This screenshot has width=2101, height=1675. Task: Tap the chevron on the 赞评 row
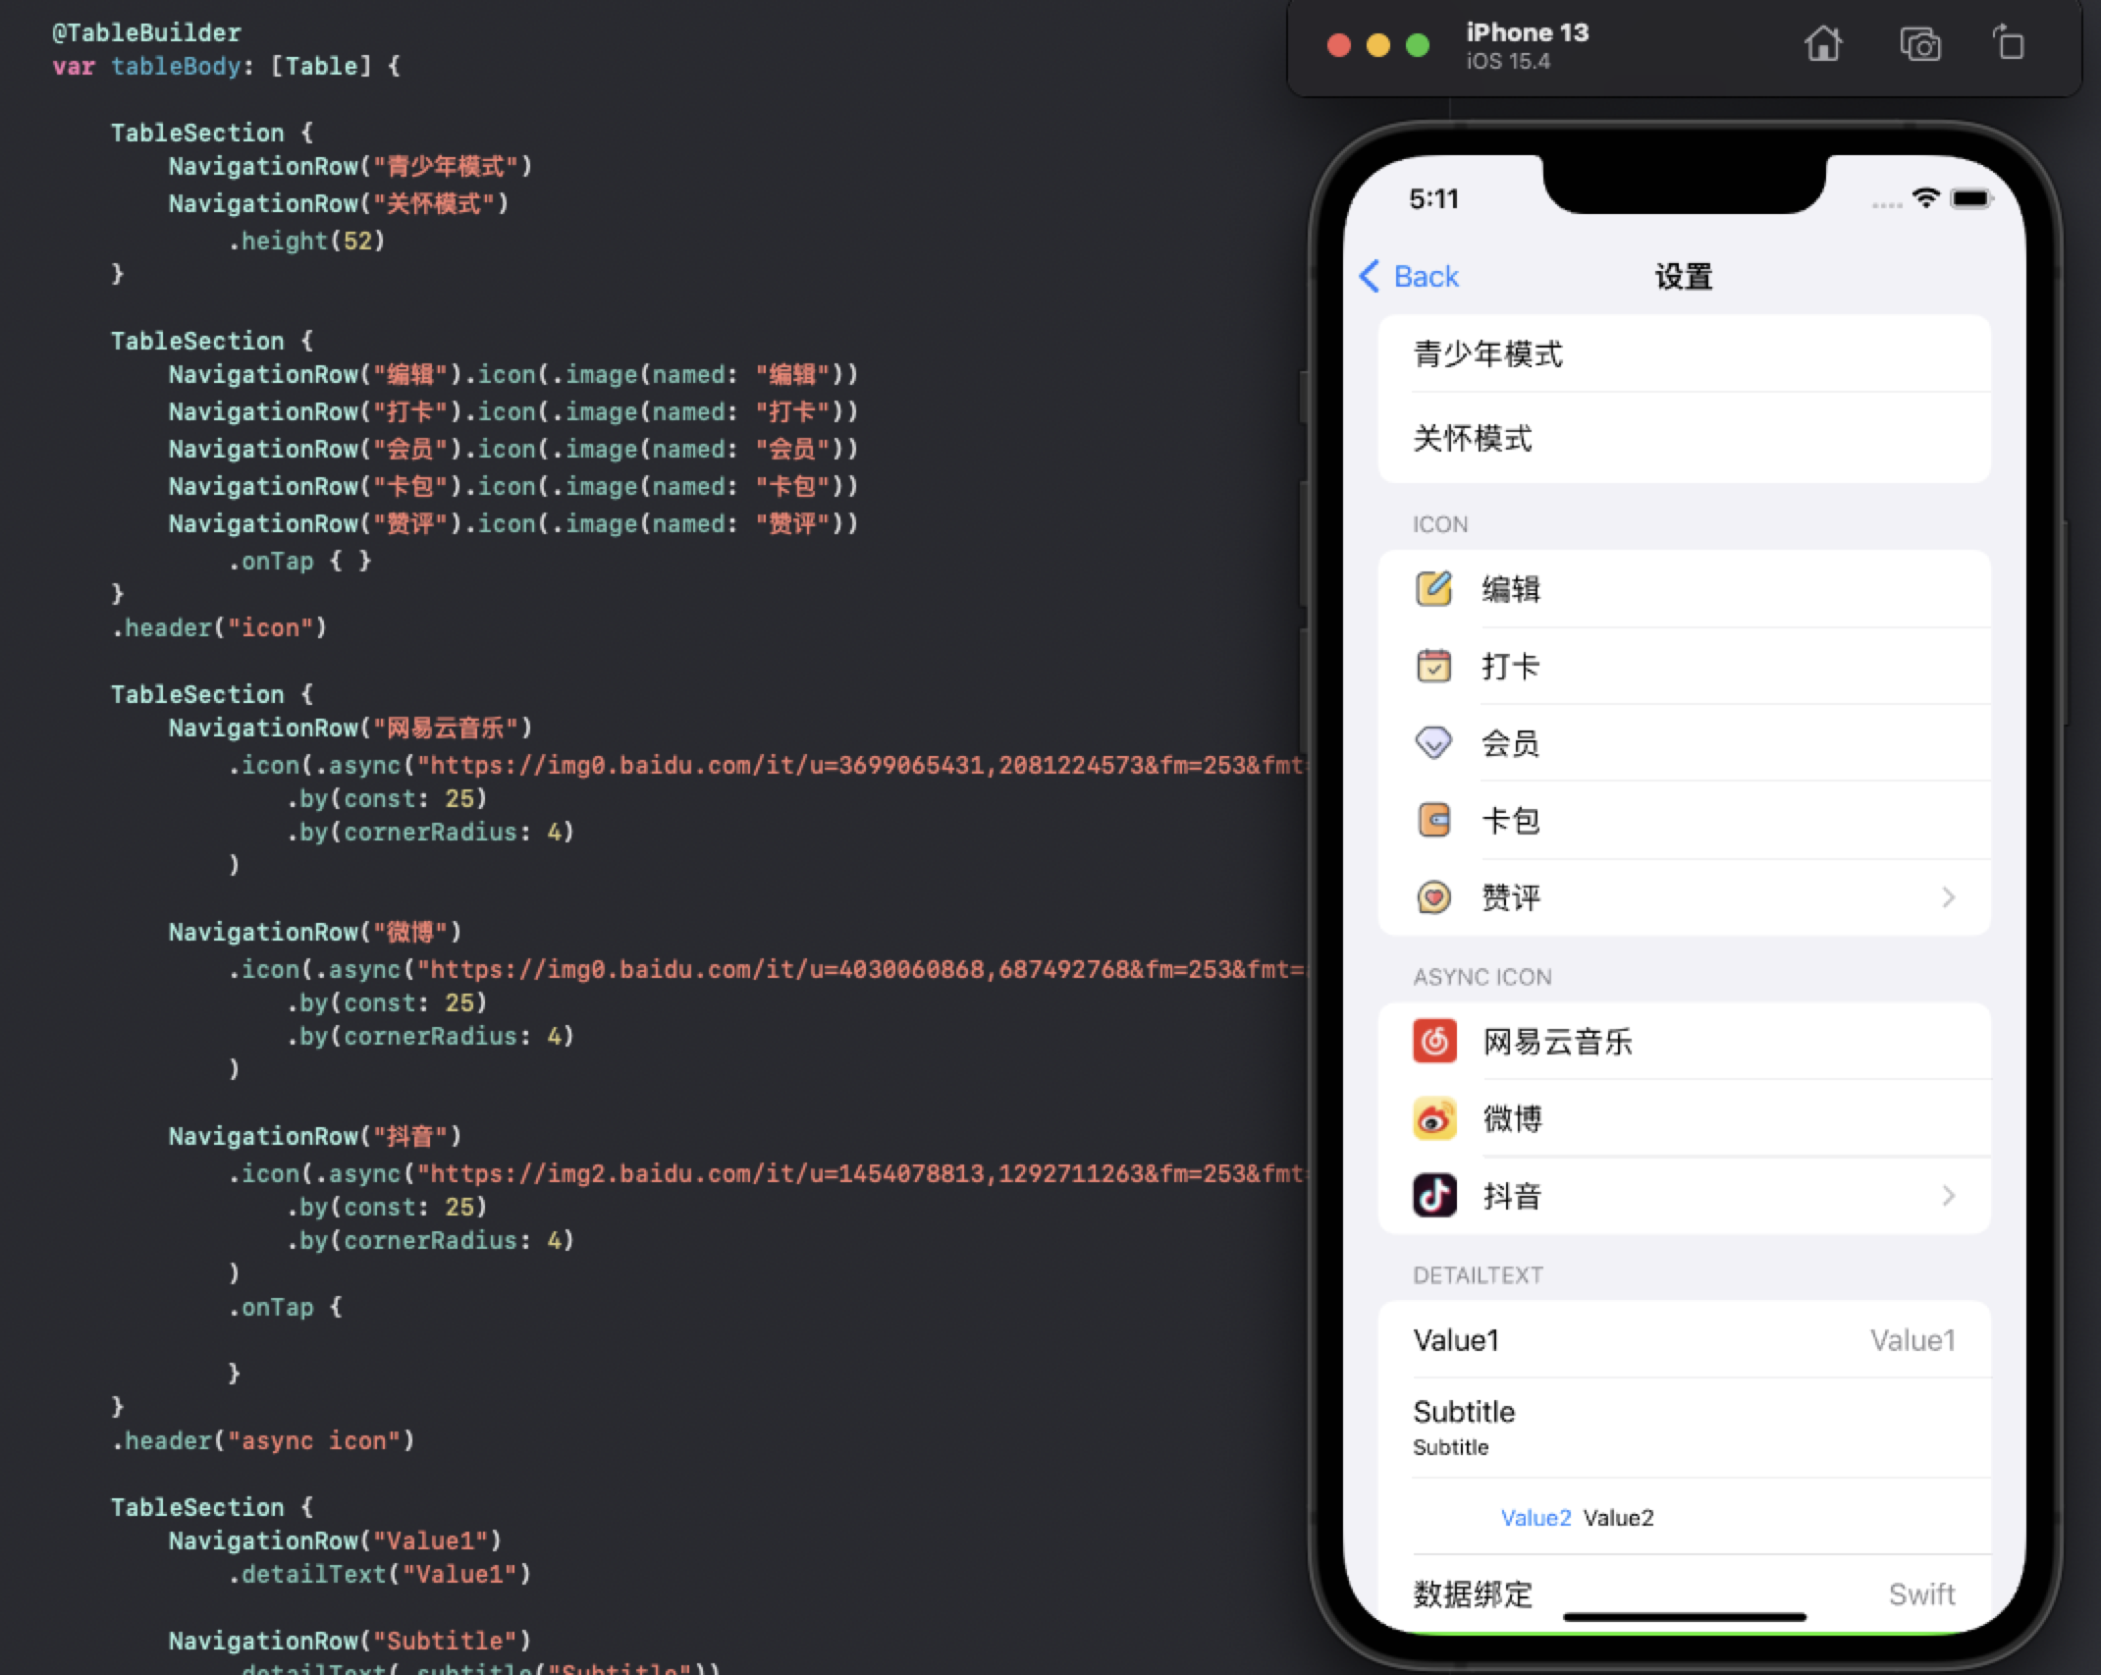[1948, 897]
